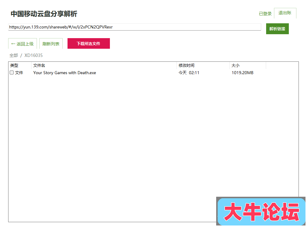Click the modified time 今天 02:11

[x=189, y=73]
